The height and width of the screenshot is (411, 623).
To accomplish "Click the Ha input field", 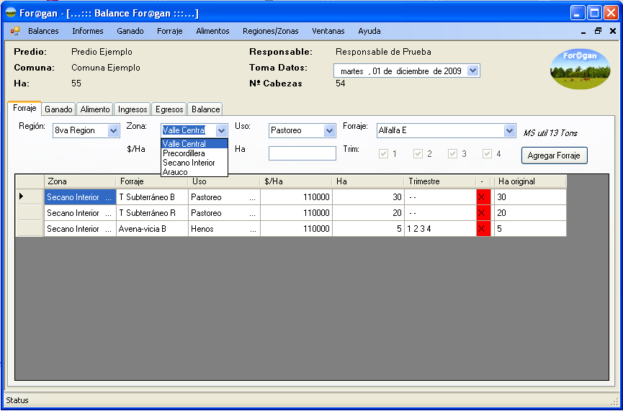I will coord(302,153).
